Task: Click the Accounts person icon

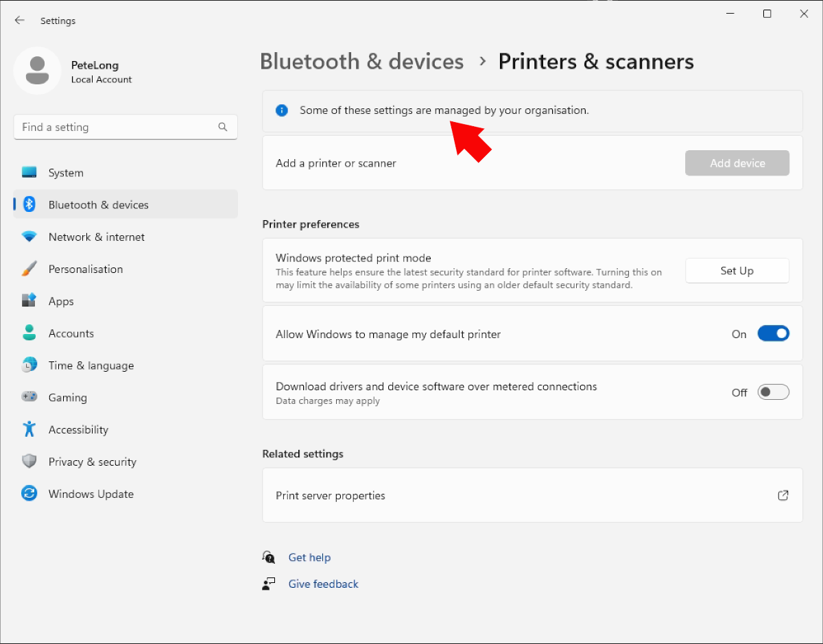Action: (29, 333)
